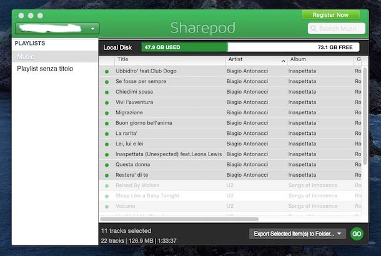Select track Volcano
Viewport: 381px width, 256px height.
(230, 206)
